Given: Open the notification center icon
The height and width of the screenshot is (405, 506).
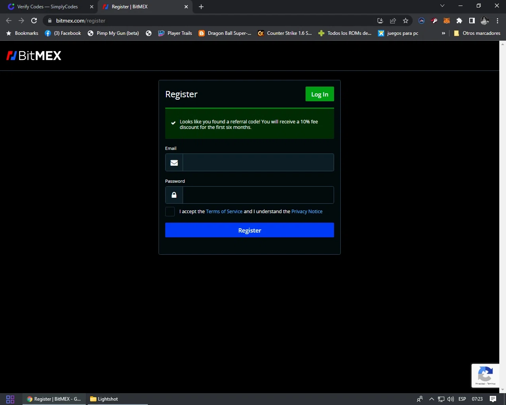Looking at the screenshot, I should pos(493,399).
